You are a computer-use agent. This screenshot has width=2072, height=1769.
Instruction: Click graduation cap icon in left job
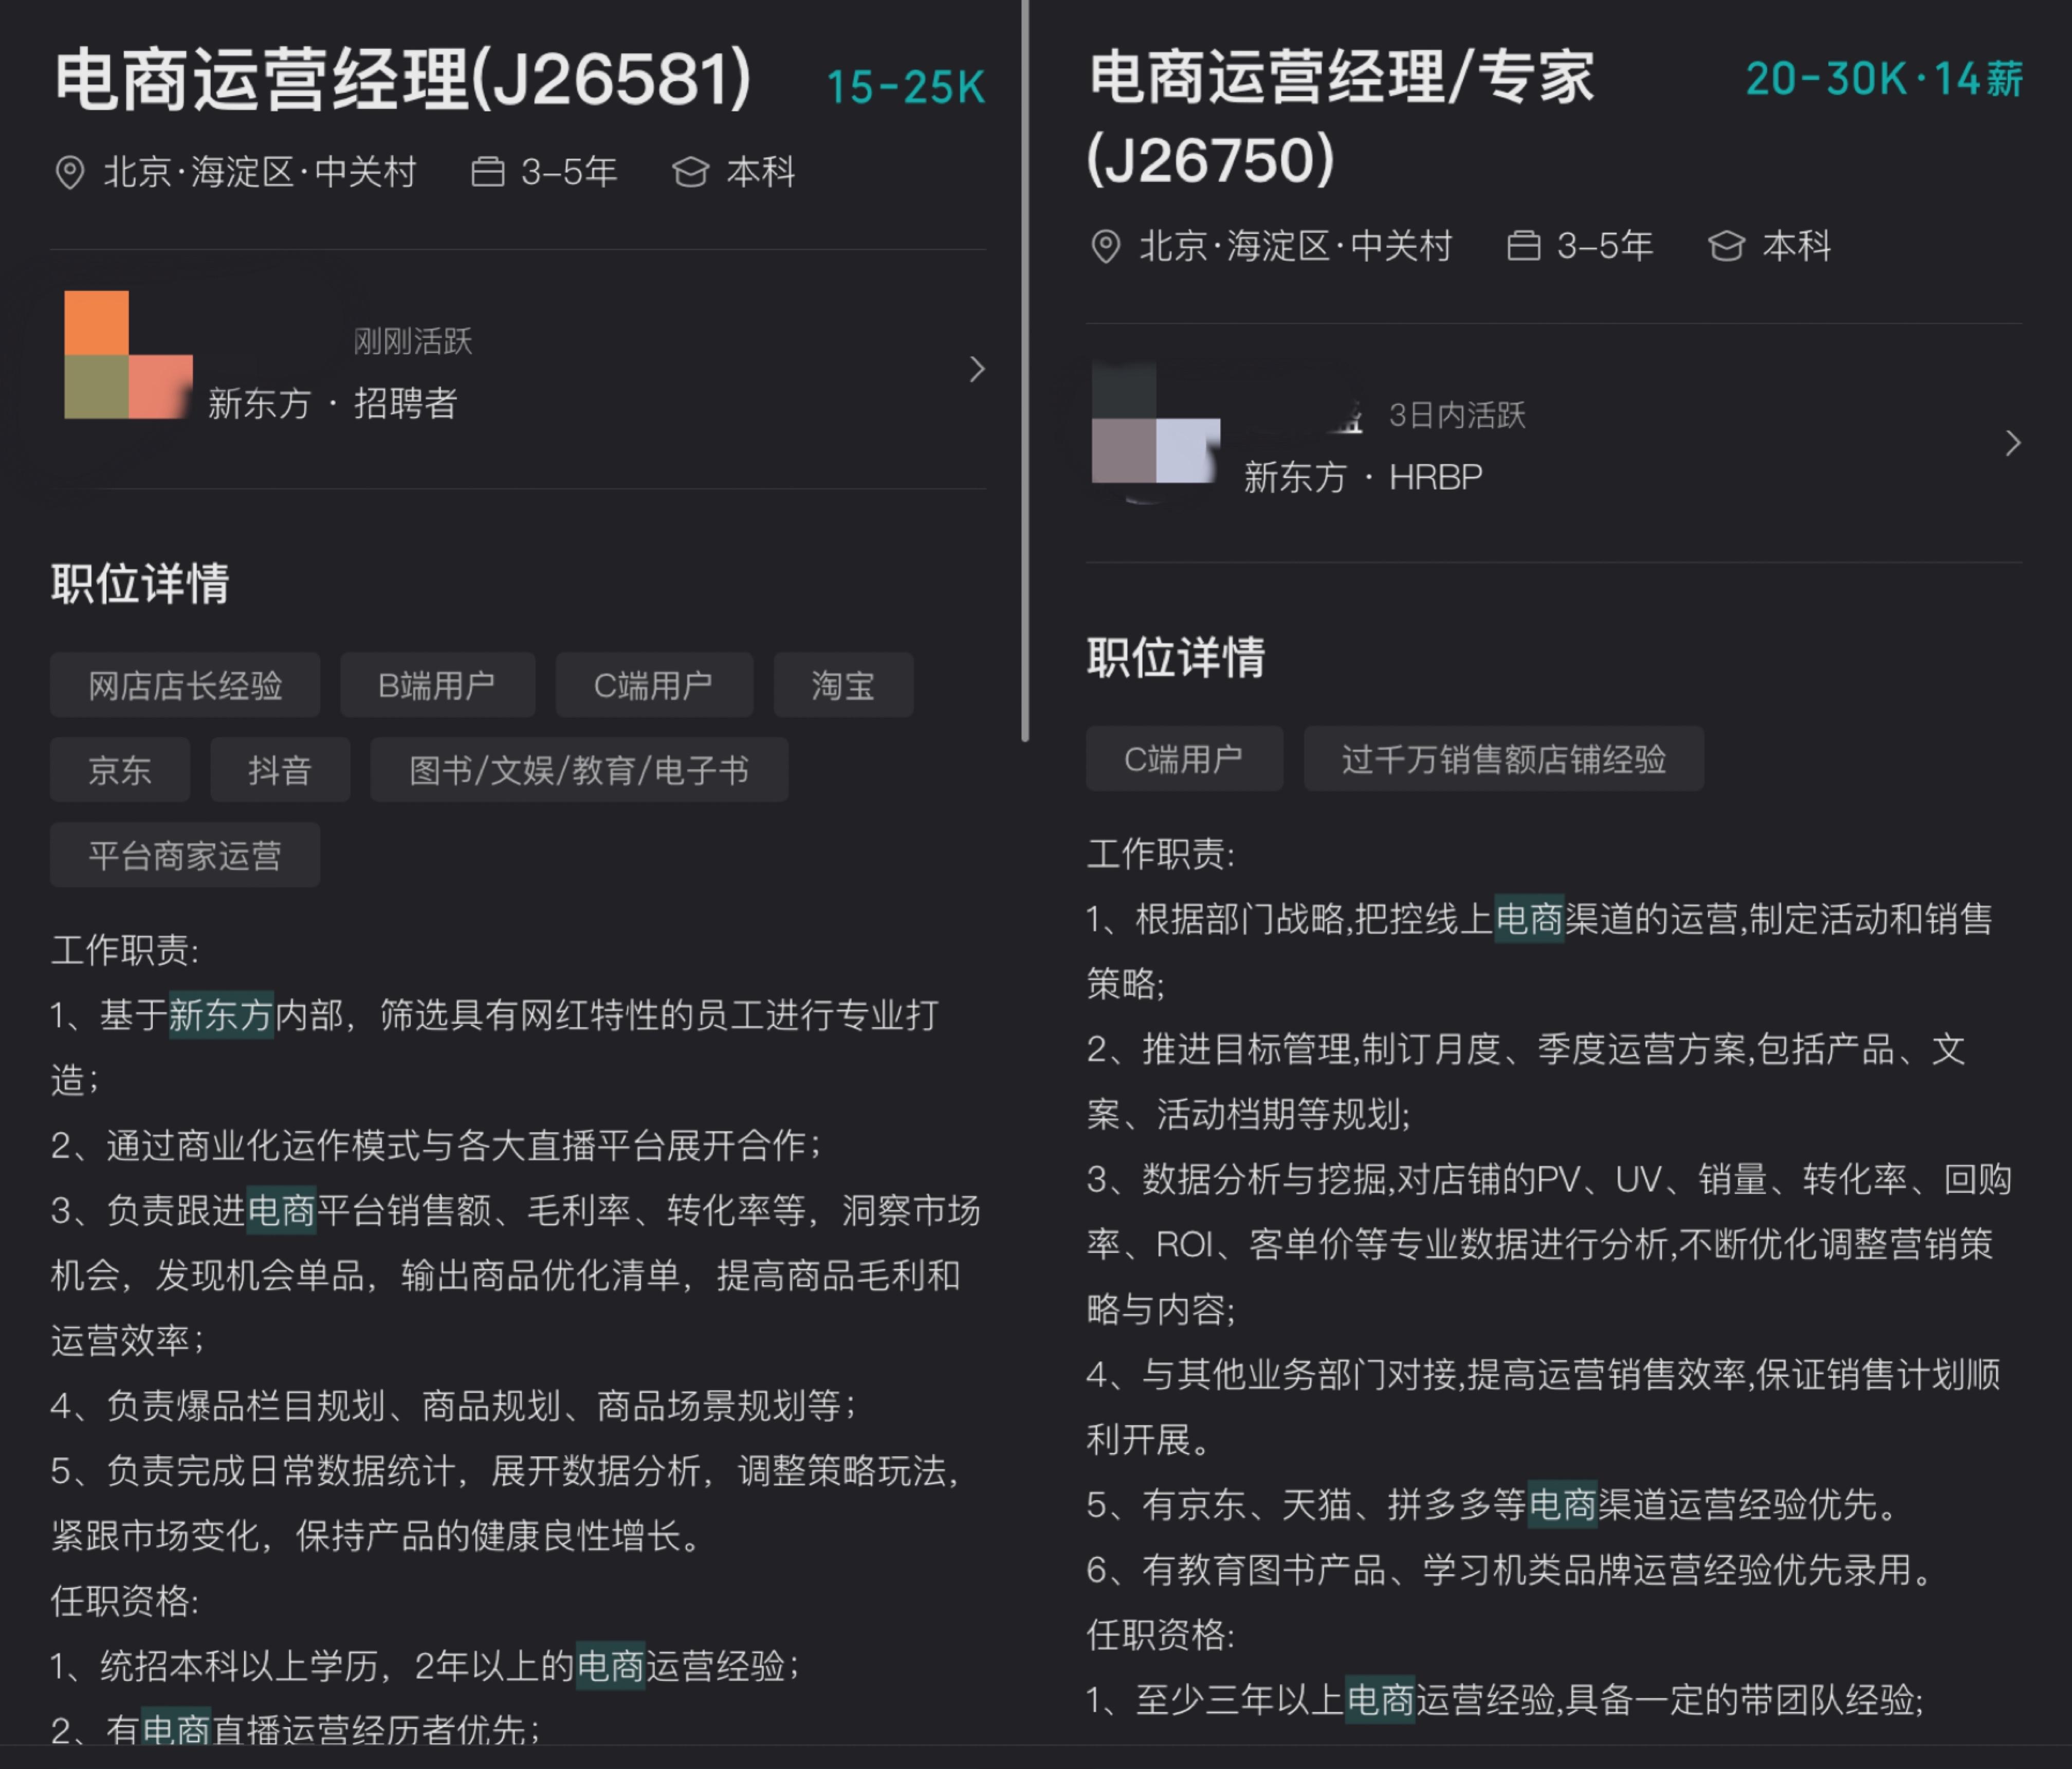[x=690, y=172]
